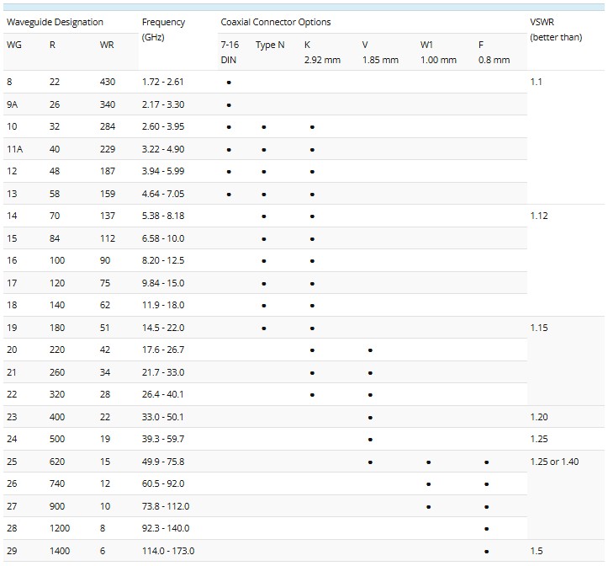
Task: Click the Coaxial Connector Options header
Action: point(276,23)
